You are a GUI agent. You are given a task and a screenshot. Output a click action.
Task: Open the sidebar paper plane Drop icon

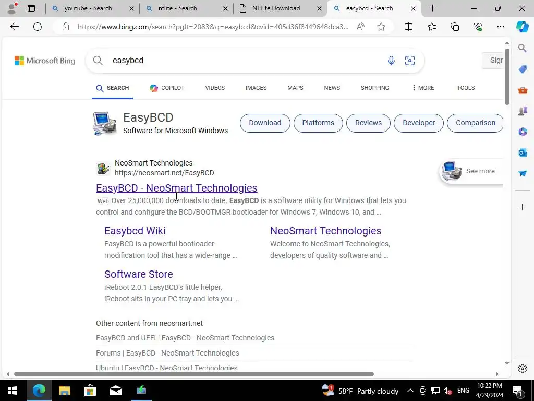point(523,173)
